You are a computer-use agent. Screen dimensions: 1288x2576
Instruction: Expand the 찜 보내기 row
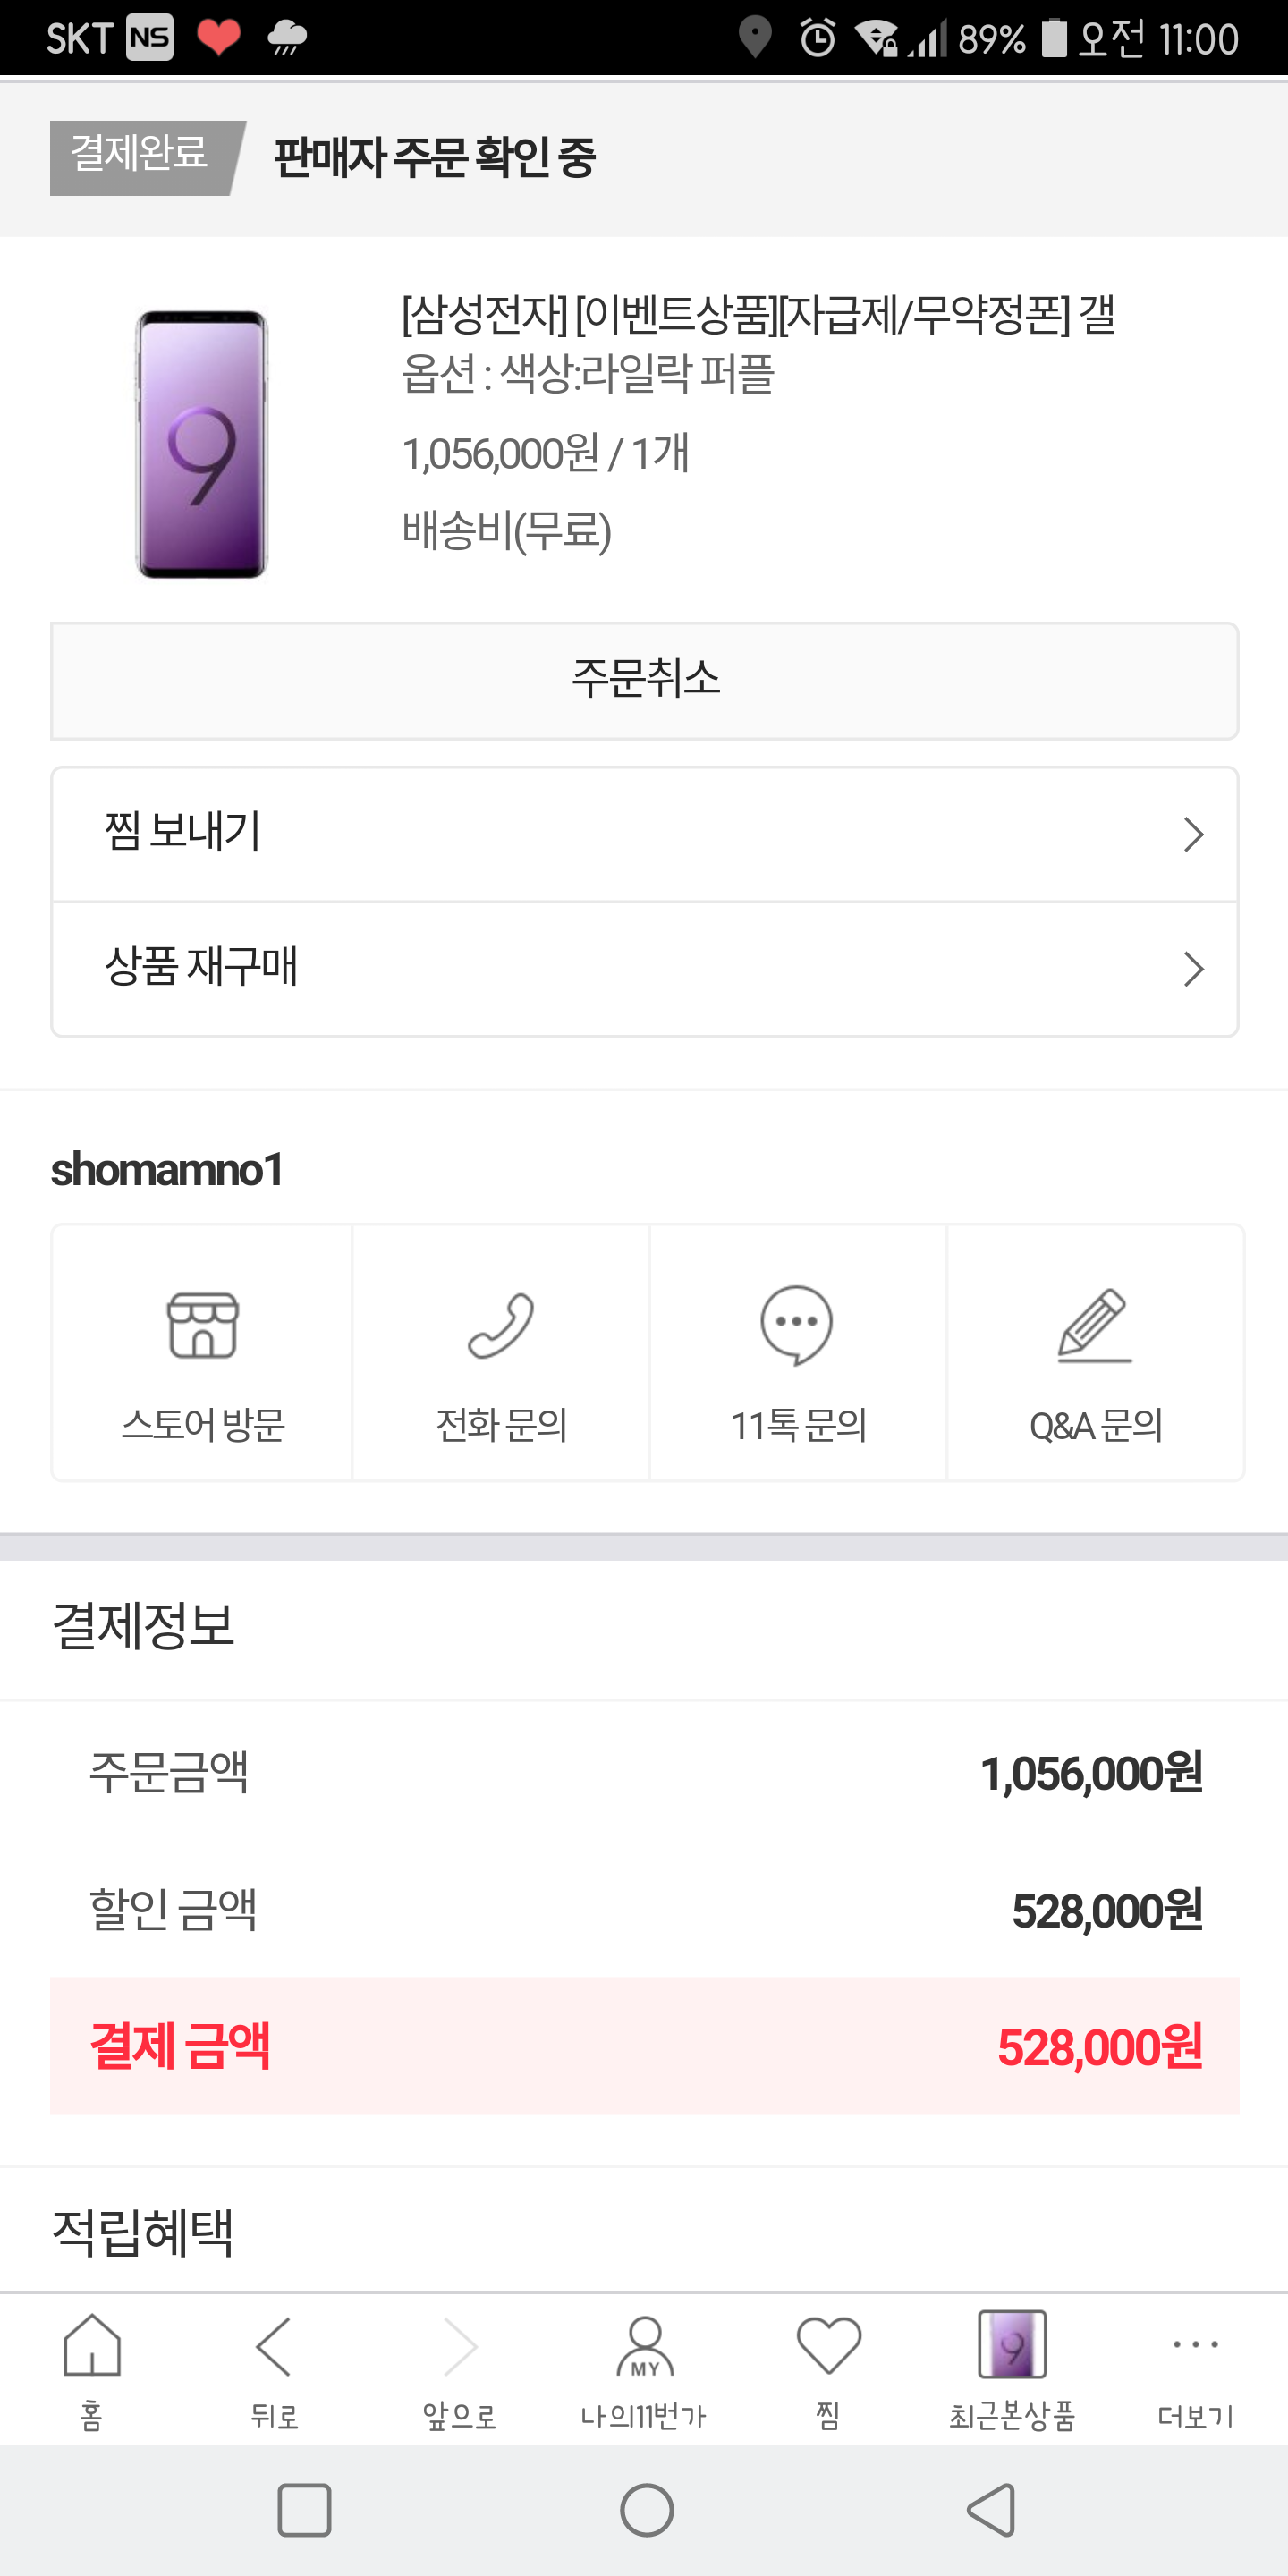click(645, 834)
